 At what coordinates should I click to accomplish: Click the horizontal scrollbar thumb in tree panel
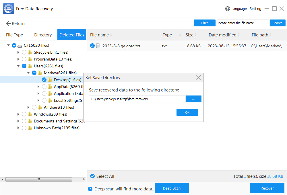39,180
